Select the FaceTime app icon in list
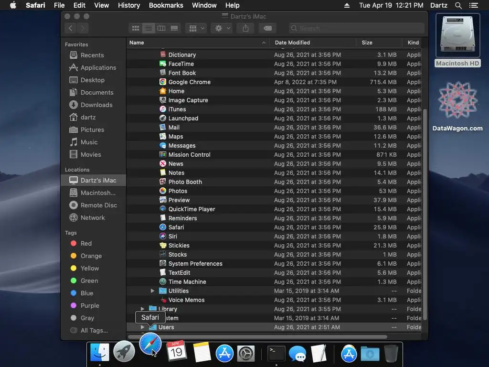Viewport: 489px width, 367px height. [163, 64]
